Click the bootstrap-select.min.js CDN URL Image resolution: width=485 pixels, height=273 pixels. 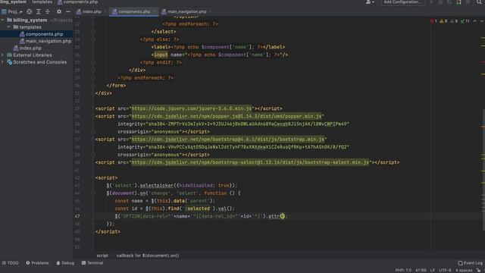click(x=250, y=162)
